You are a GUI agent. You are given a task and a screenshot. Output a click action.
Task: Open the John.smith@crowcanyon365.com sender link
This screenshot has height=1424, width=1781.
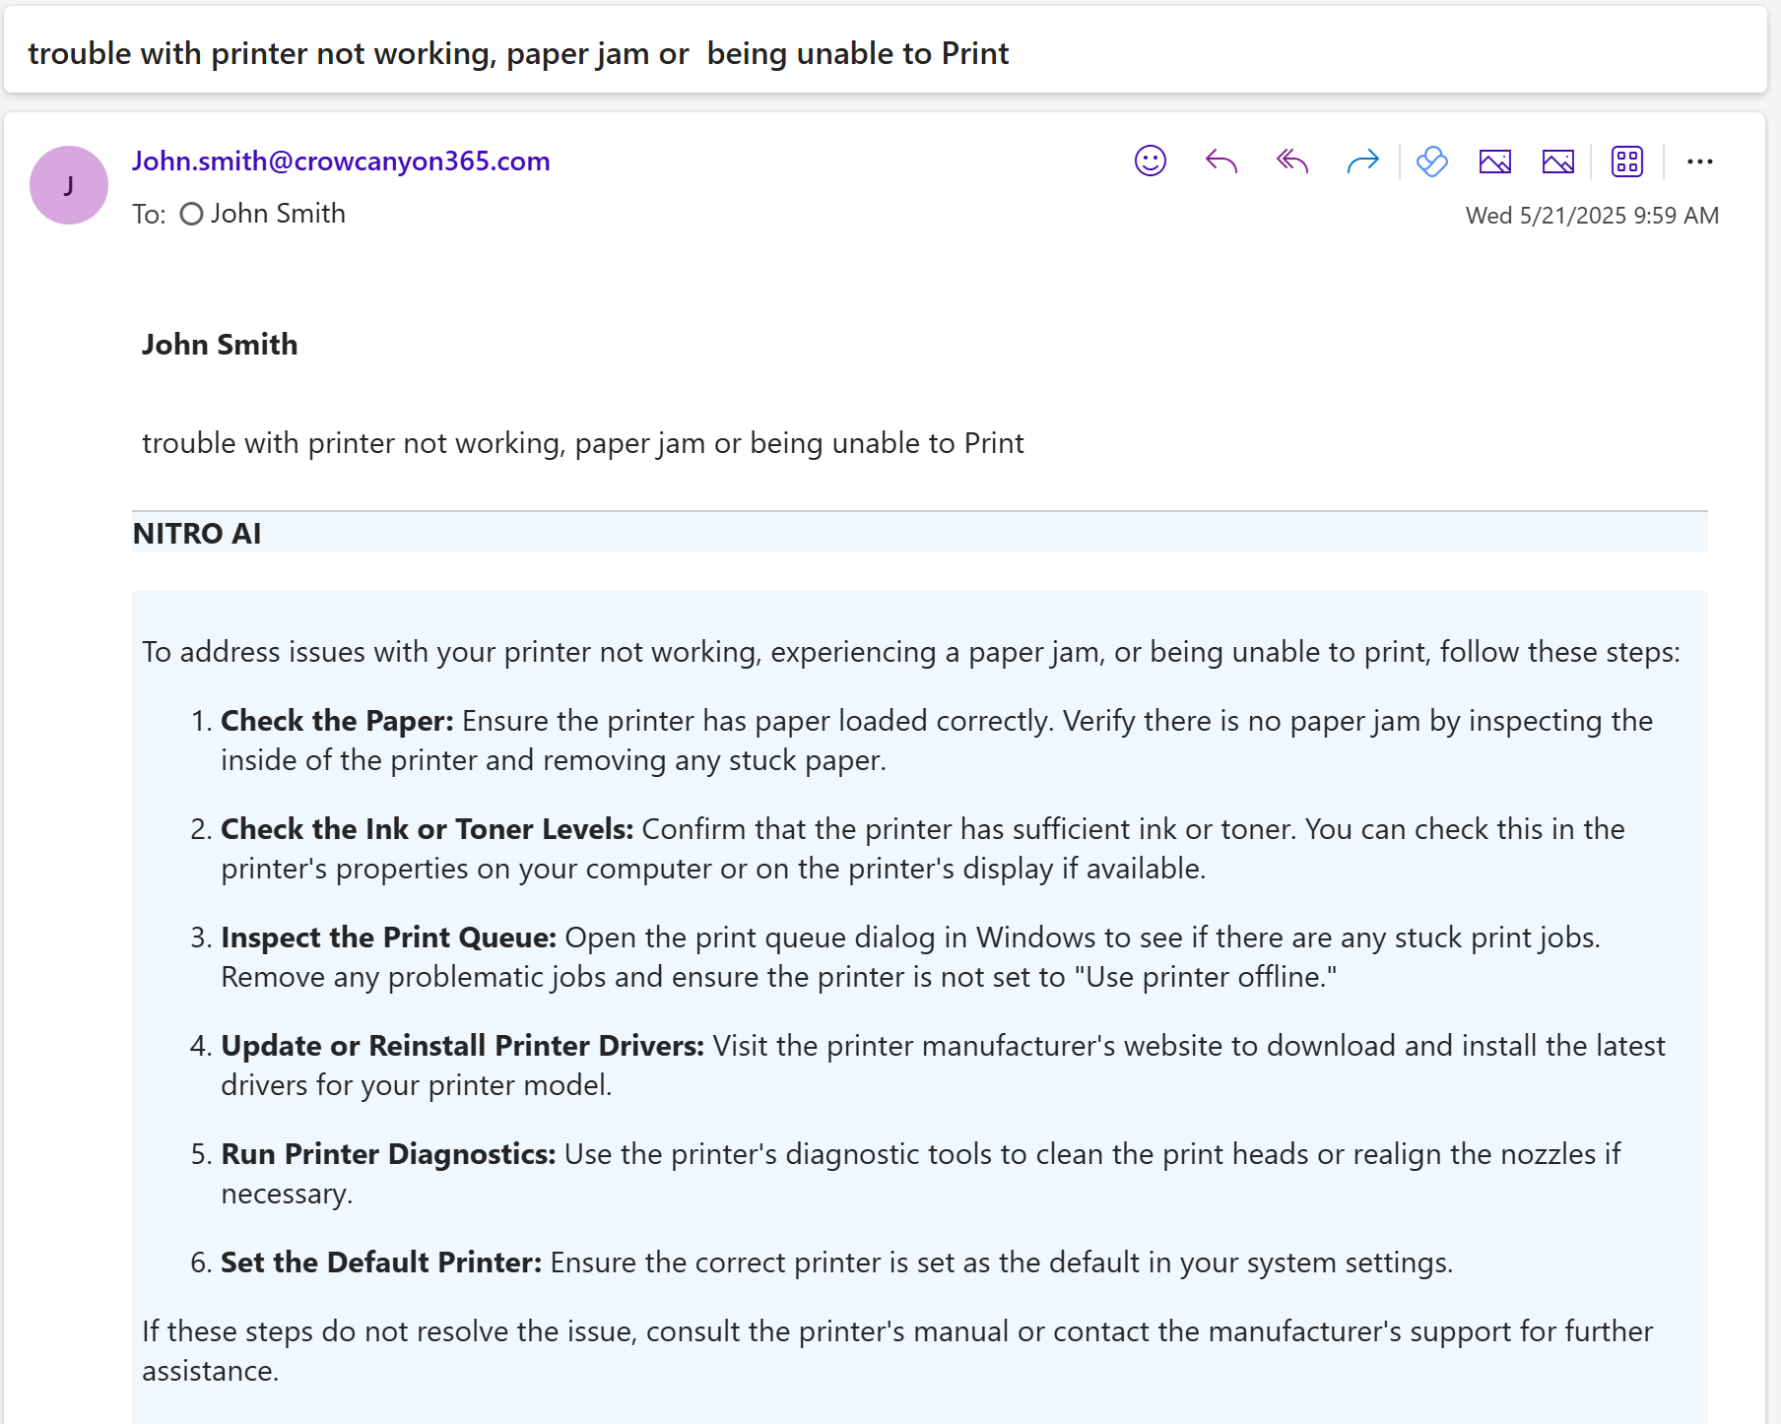pyautogui.click(x=341, y=161)
